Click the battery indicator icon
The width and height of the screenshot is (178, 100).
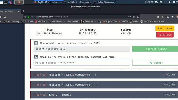coord(174,2)
